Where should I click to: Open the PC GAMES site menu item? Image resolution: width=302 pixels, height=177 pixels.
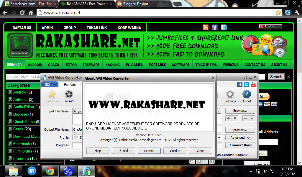[x=134, y=65]
